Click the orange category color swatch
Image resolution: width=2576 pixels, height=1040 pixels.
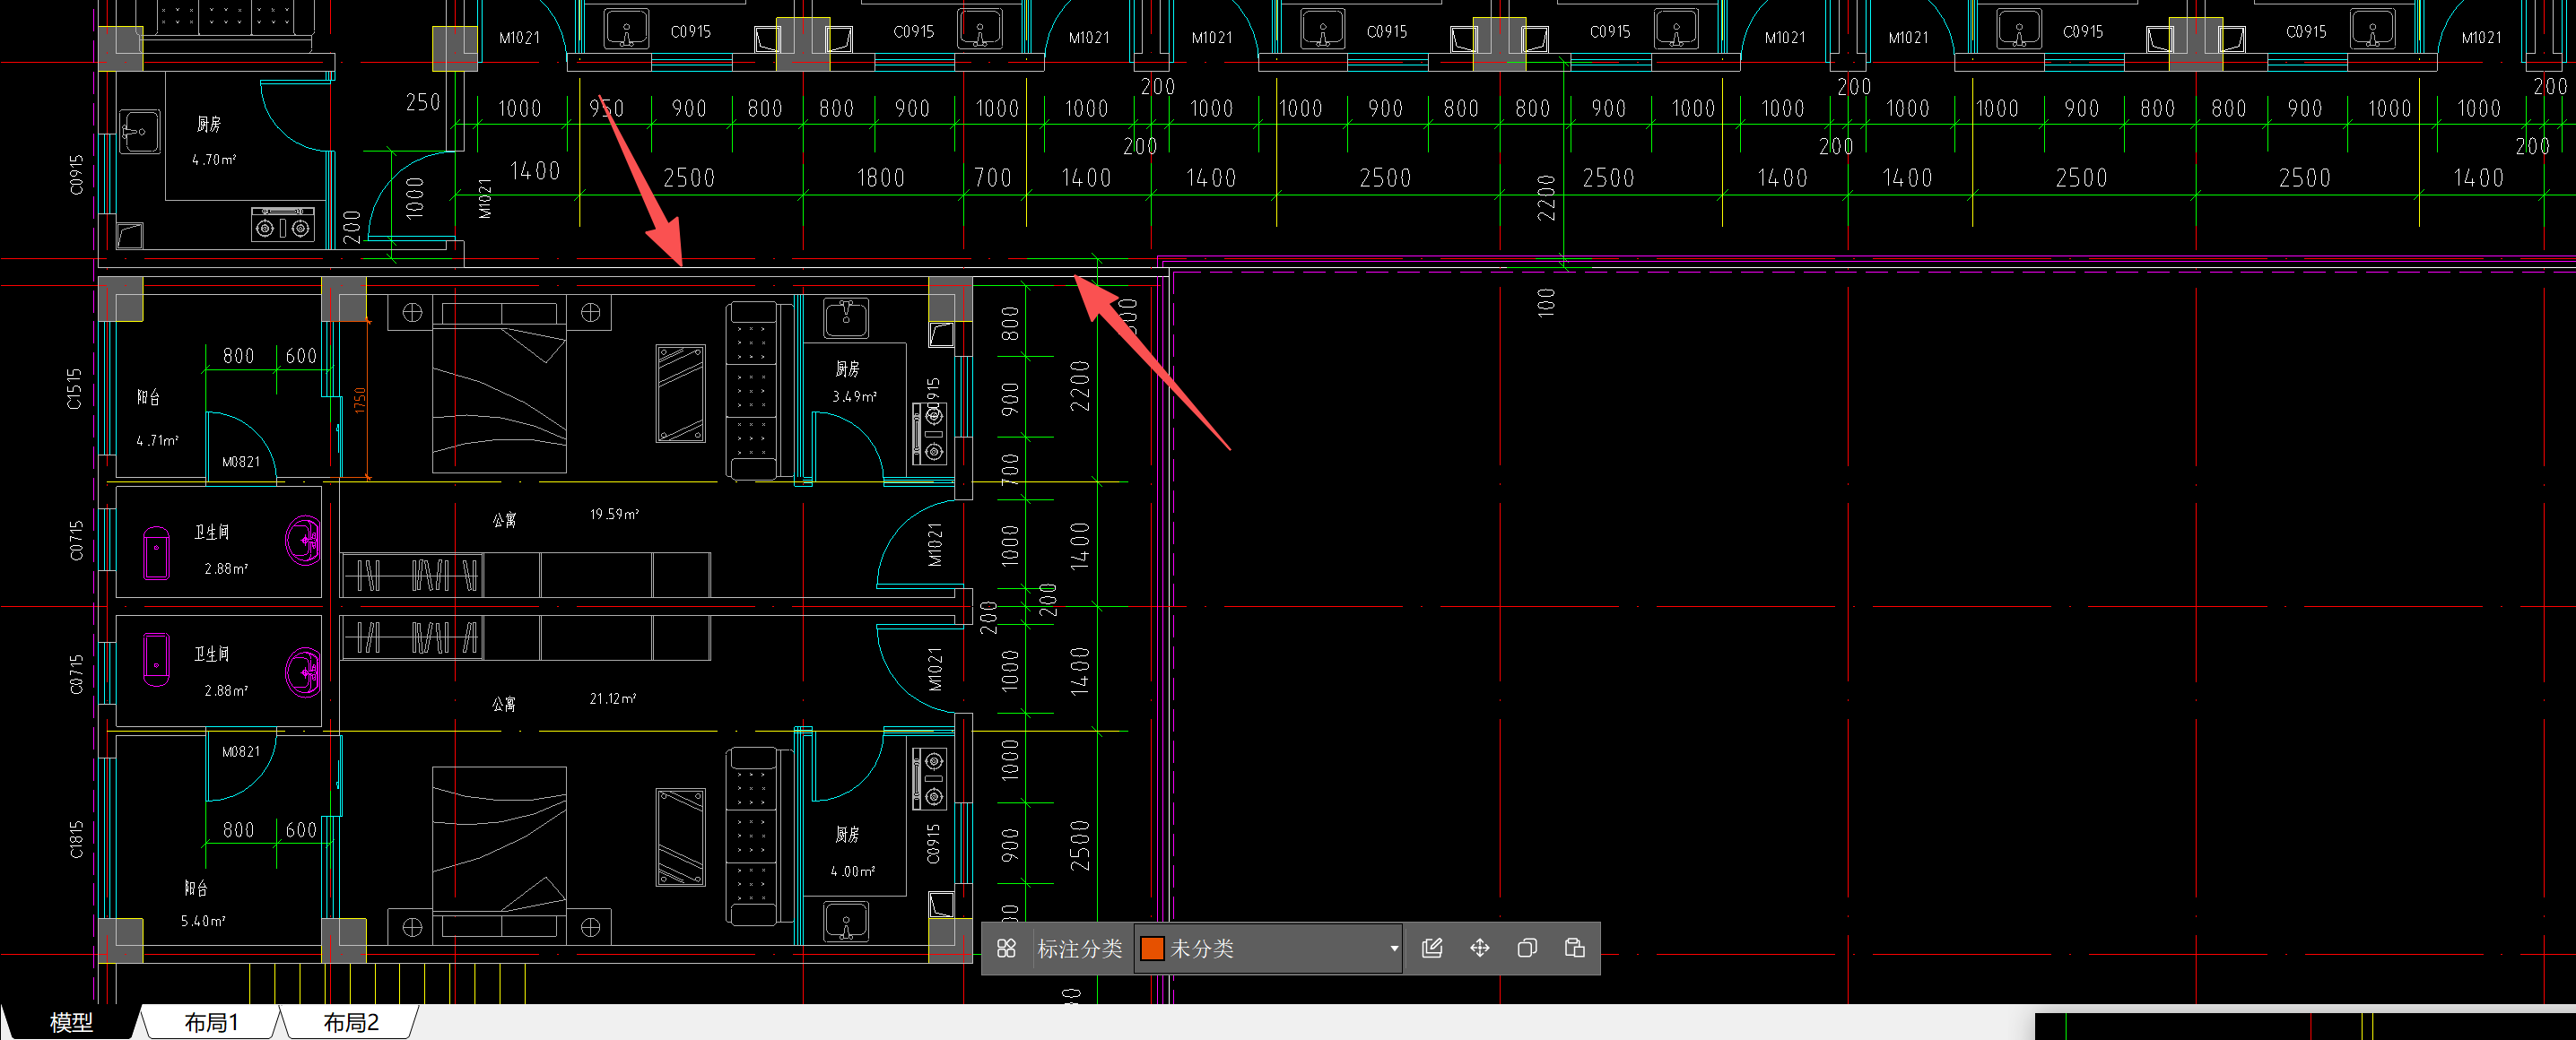click(1152, 949)
